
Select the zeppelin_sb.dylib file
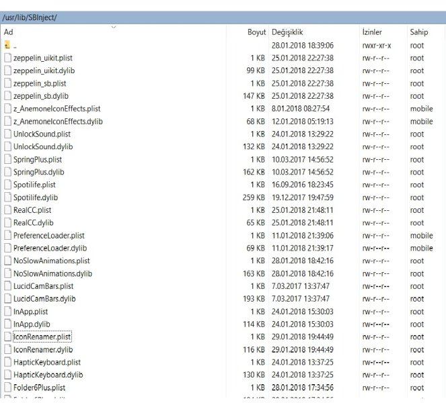tap(42, 96)
